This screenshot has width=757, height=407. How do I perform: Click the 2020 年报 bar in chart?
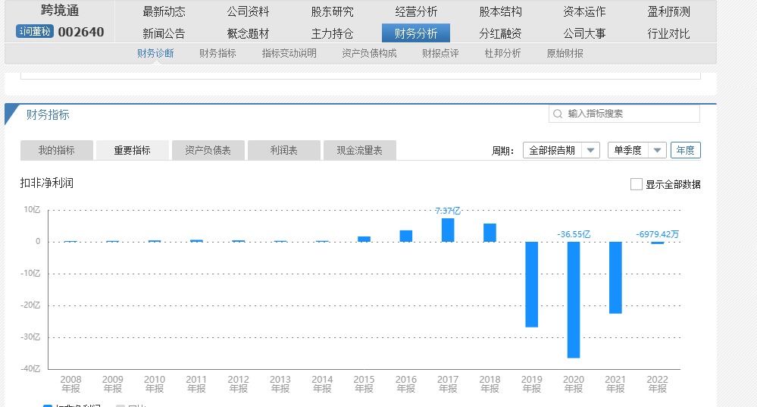tap(574, 299)
